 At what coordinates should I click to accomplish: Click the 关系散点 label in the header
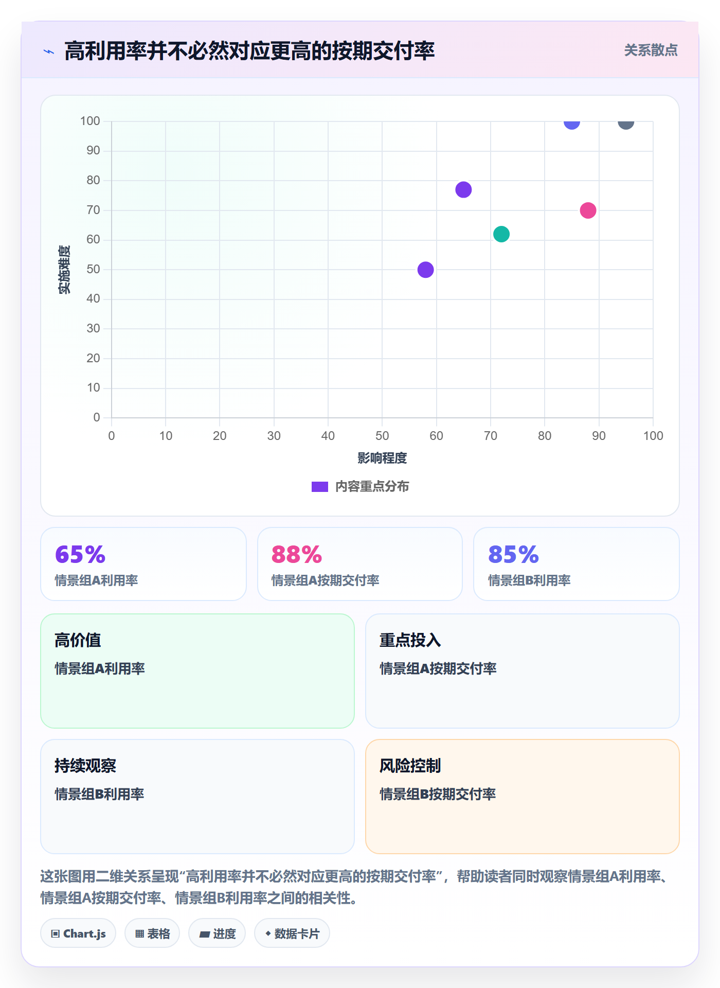[651, 50]
